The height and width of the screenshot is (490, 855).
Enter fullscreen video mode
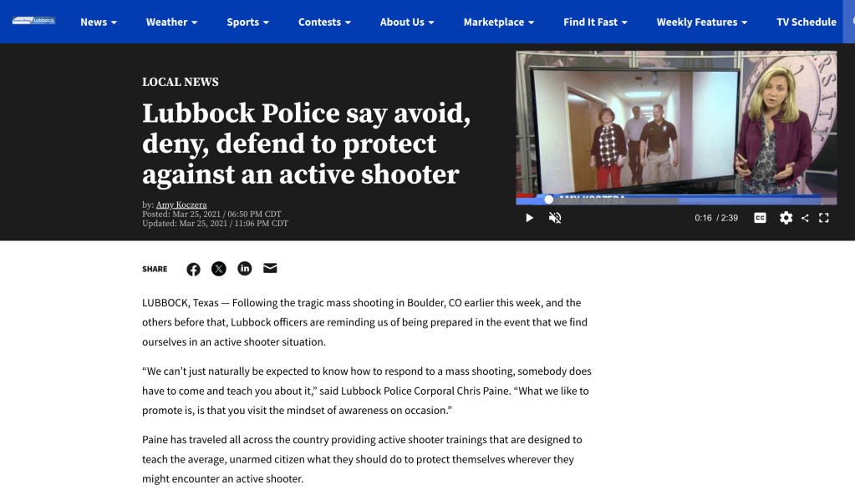click(824, 218)
